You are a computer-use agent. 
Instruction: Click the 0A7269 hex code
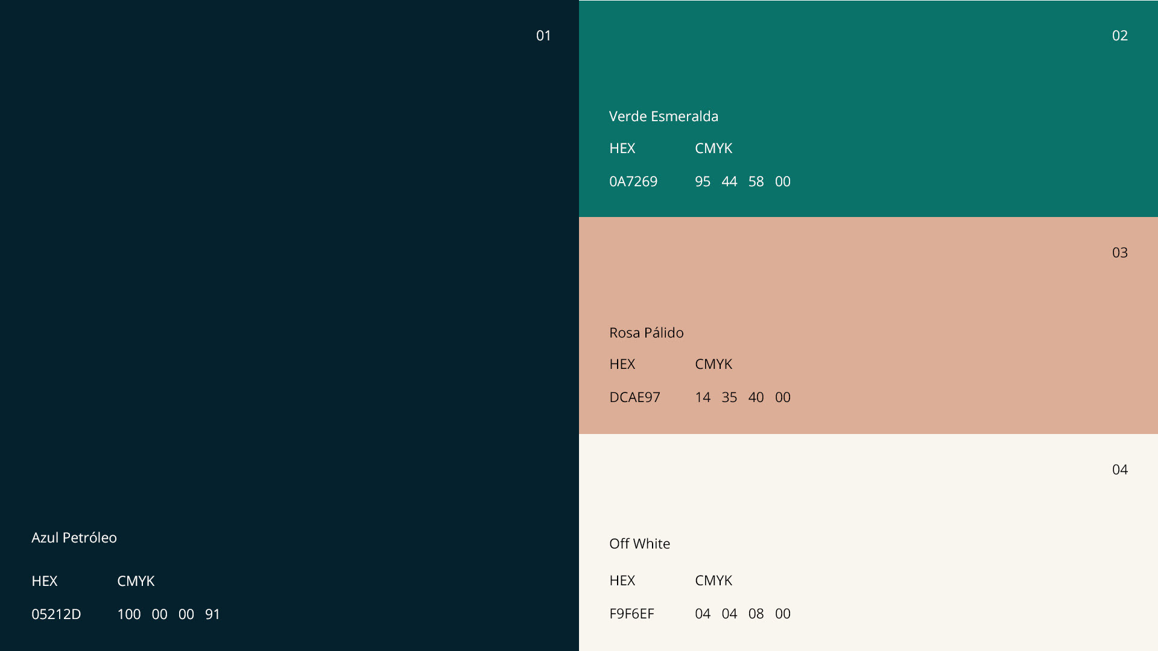(x=633, y=181)
